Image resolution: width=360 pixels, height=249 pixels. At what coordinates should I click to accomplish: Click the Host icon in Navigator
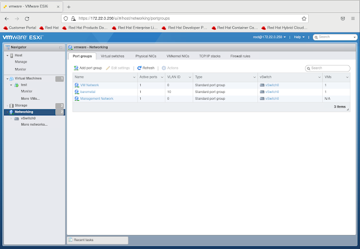(11, 55)
